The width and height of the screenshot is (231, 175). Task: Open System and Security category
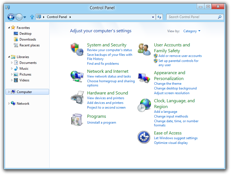click(107, 45)
